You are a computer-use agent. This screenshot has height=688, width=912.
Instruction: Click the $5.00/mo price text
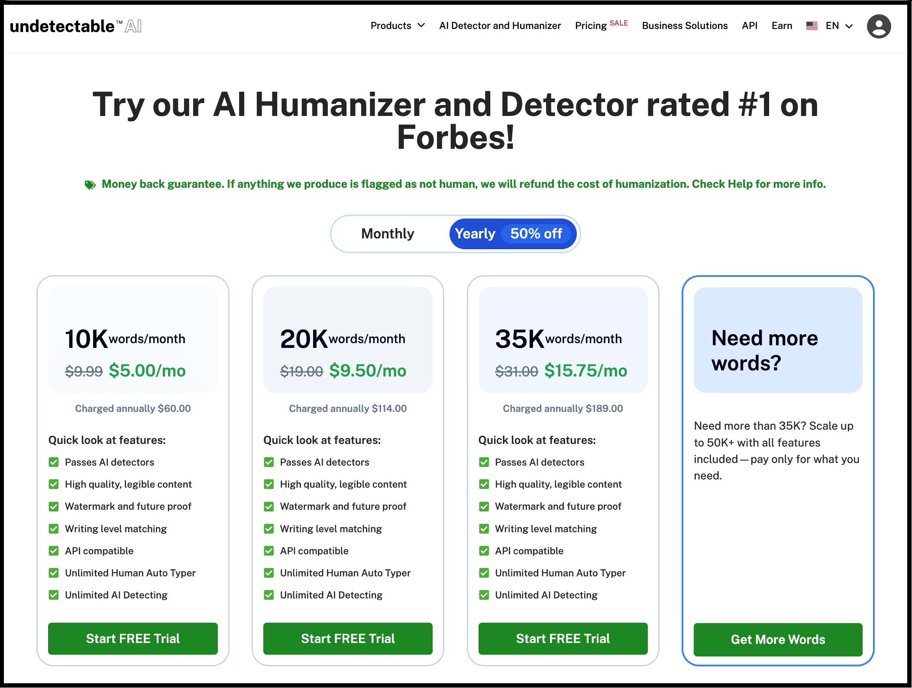147,371
